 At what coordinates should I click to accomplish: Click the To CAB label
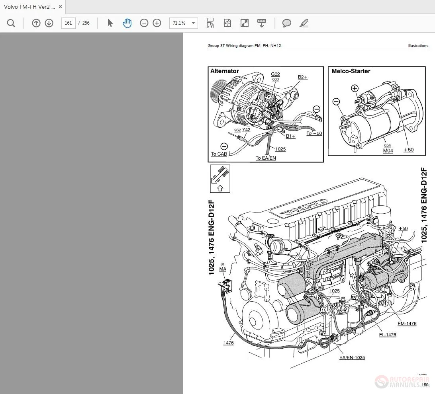(x=219, y=154)
